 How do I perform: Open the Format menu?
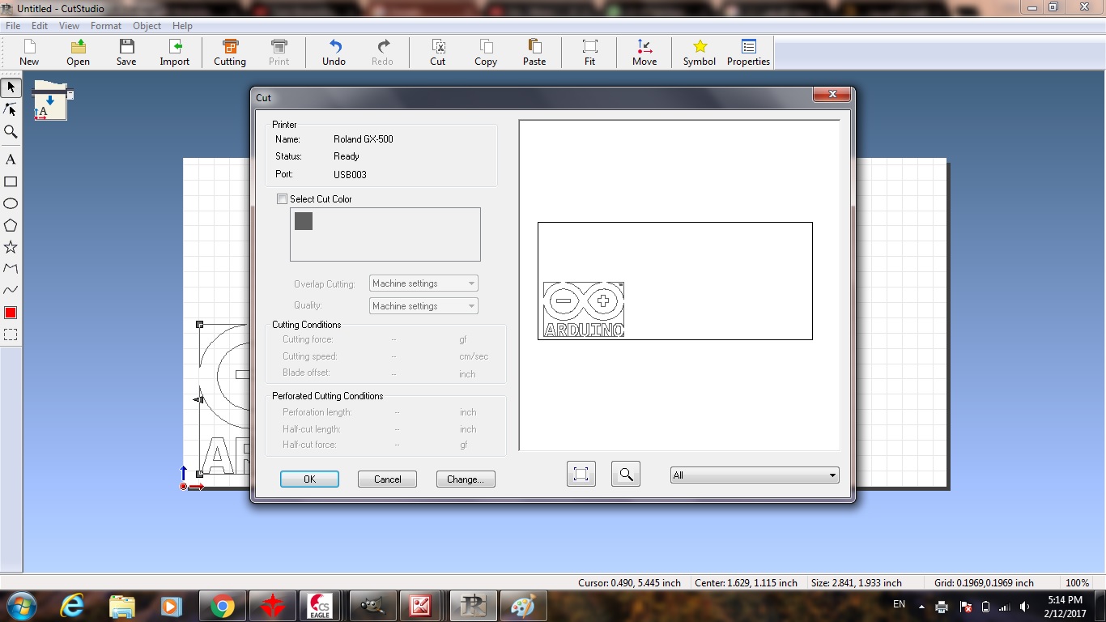106,26
